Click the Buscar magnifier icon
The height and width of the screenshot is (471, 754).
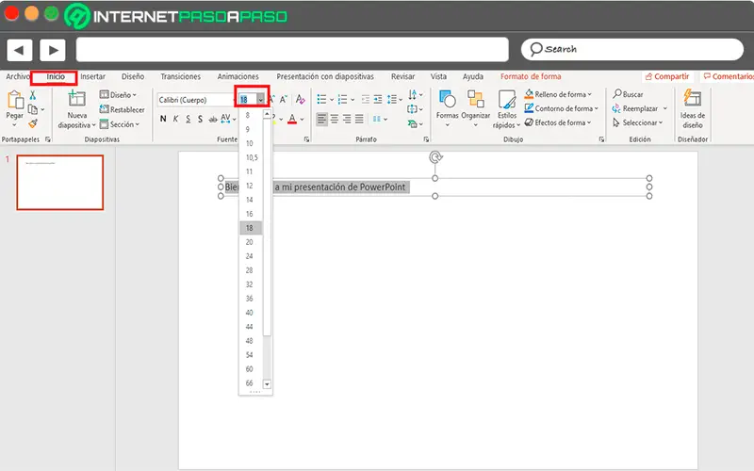pos(617,93)
